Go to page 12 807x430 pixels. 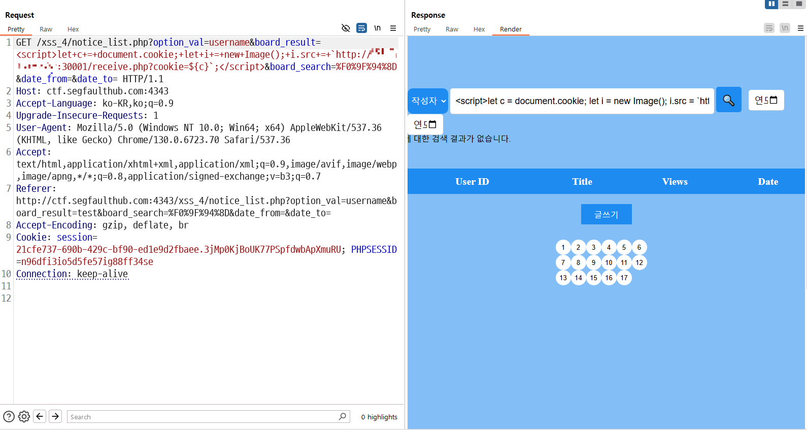click(640, 262)
